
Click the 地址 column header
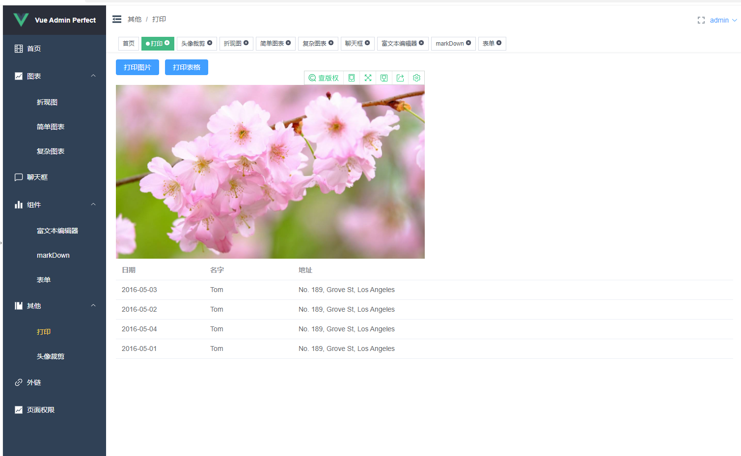tap(305, 270)
